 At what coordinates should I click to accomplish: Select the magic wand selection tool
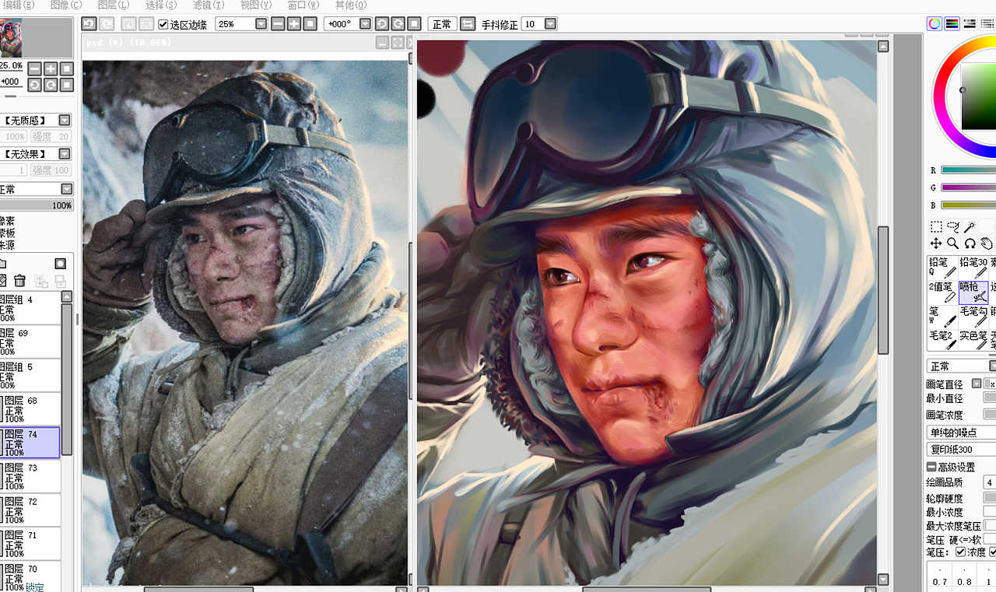click(x=970, y=226)
